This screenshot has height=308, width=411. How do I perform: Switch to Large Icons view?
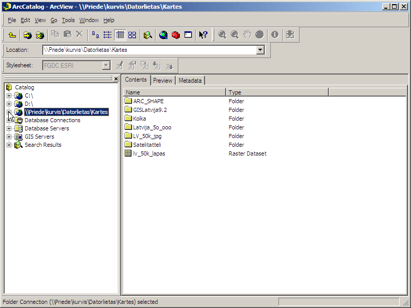96,34
